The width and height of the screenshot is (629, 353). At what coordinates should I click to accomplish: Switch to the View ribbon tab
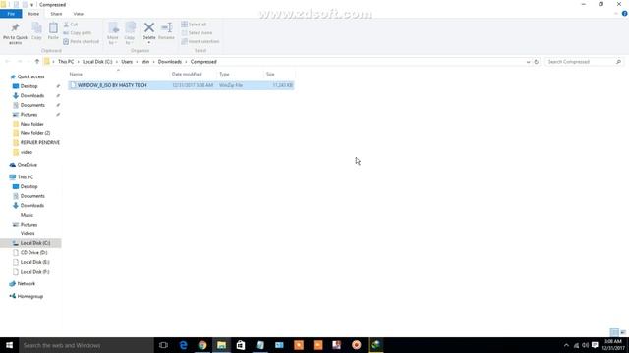pos(79,14)
